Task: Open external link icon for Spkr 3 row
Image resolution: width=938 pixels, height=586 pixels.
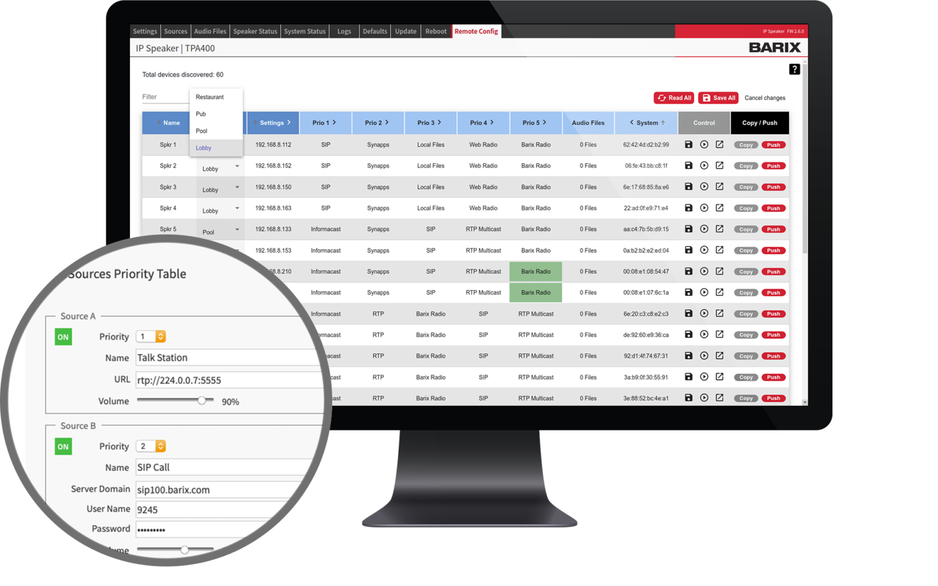Action: [x=719, y=187]
